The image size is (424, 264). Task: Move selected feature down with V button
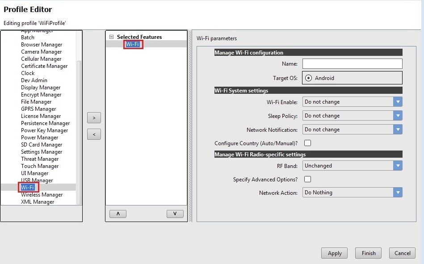coord(175,214)
